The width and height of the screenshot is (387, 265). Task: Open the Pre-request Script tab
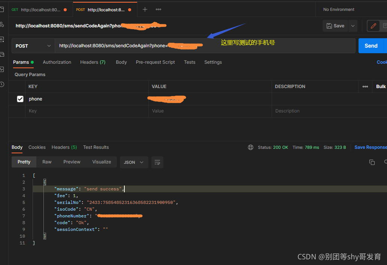(155, 62)
